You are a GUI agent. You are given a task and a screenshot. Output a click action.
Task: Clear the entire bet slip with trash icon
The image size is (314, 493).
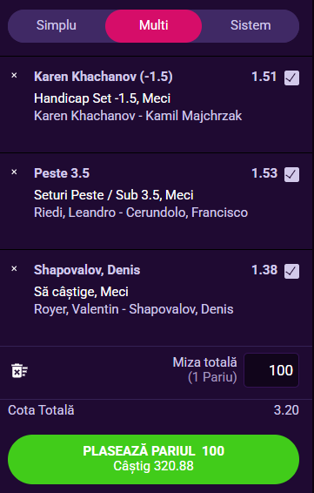(19, 370)
